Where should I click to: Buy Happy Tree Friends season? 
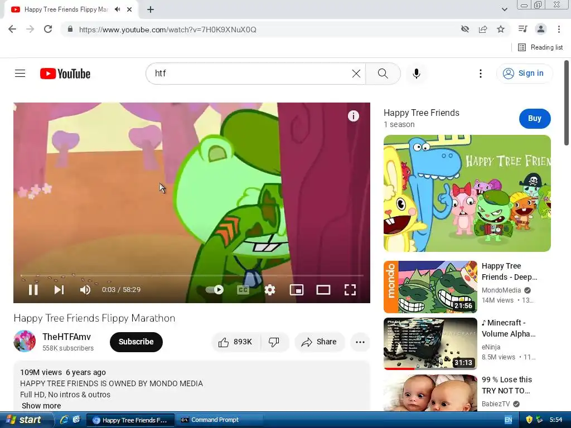point(535,118)
